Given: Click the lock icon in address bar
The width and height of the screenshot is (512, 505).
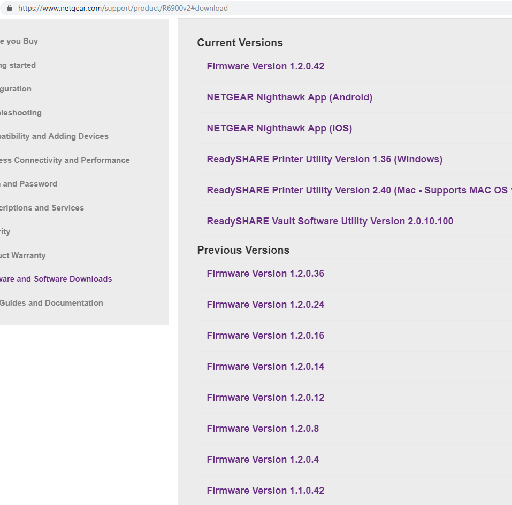Looking at the screenshot, I should pos(10,8).
